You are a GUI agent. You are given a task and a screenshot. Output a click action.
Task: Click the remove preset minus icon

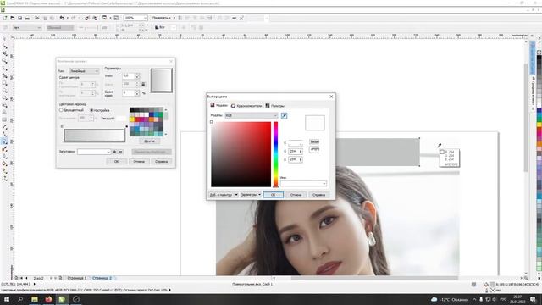[120, 152]
